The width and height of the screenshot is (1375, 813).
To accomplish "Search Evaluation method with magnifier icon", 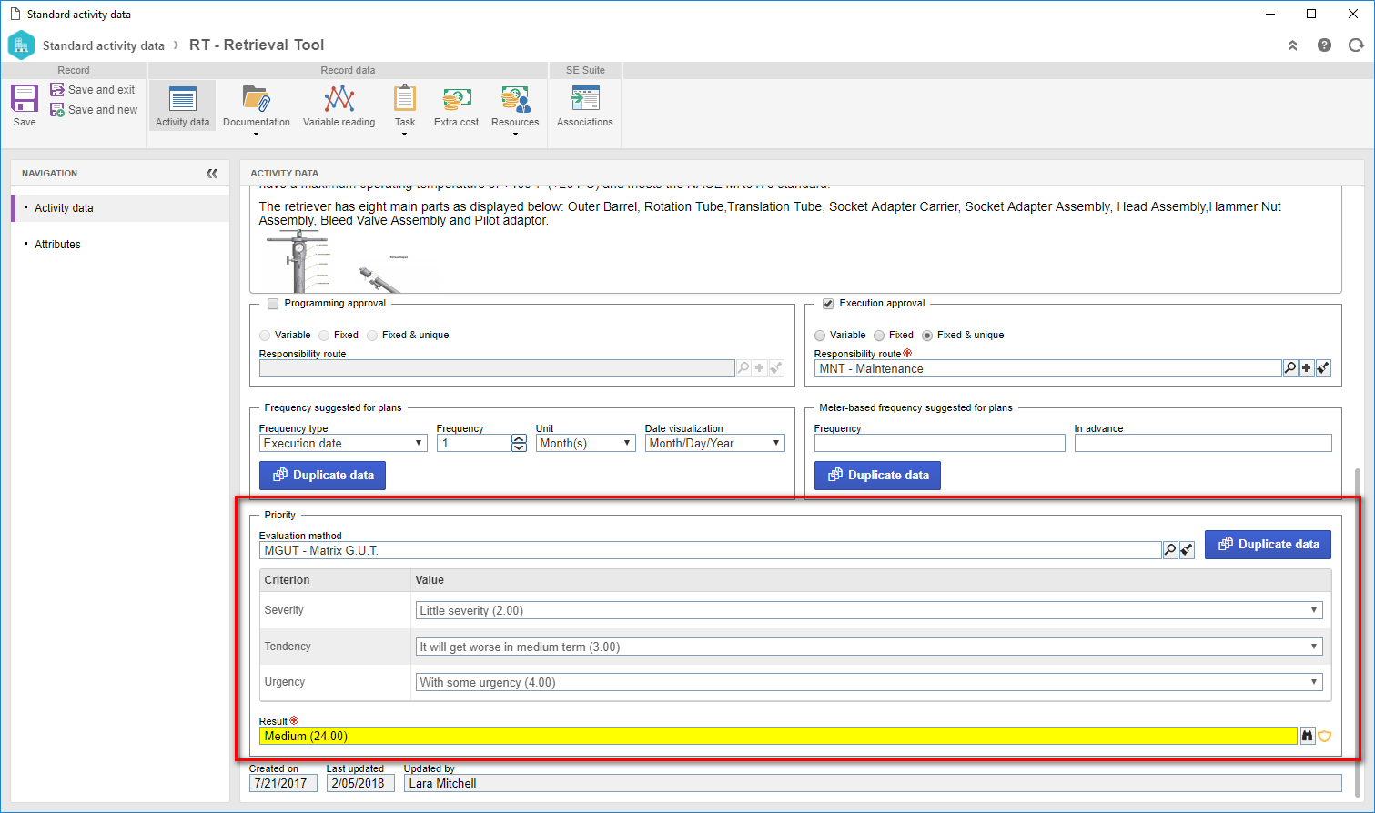I will coord(1170,550).
